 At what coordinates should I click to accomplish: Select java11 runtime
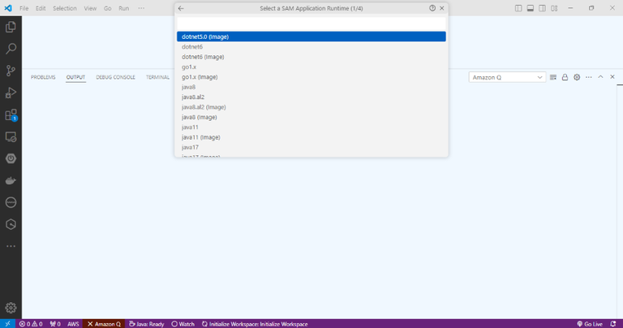pos(311,127)
